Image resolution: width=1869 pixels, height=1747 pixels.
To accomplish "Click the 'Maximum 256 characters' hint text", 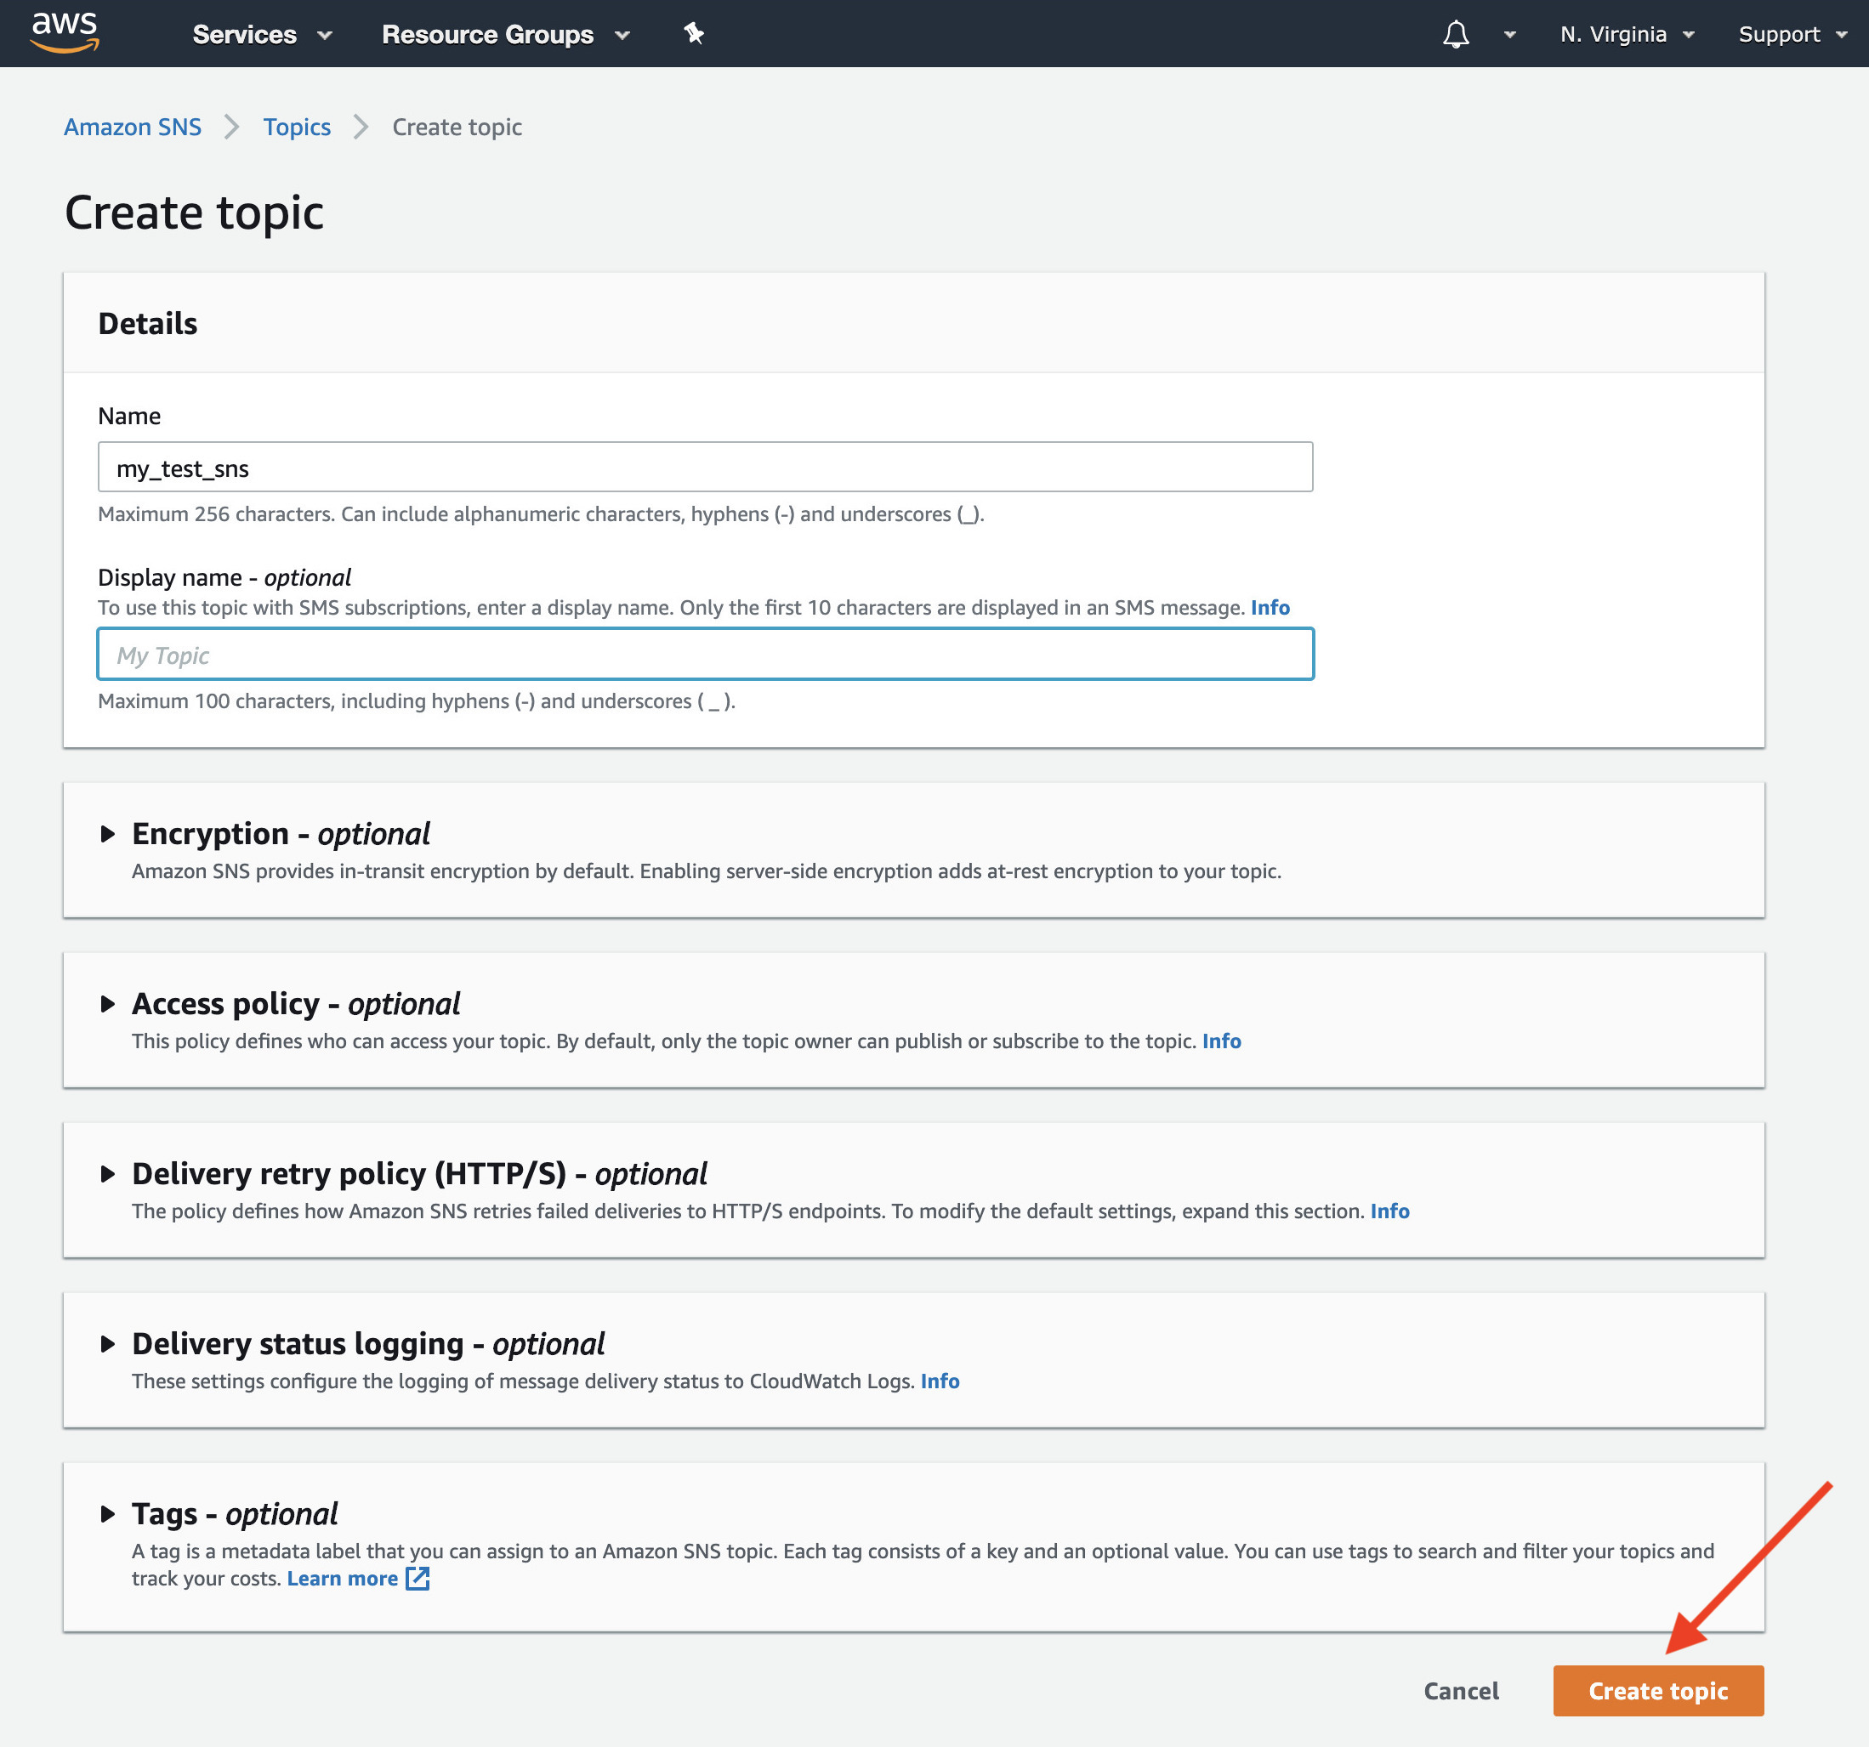I will 541,514.
